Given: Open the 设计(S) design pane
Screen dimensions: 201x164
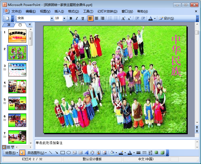Looking at the screenshot, I should pyautogui.click(x=166, y=18).
